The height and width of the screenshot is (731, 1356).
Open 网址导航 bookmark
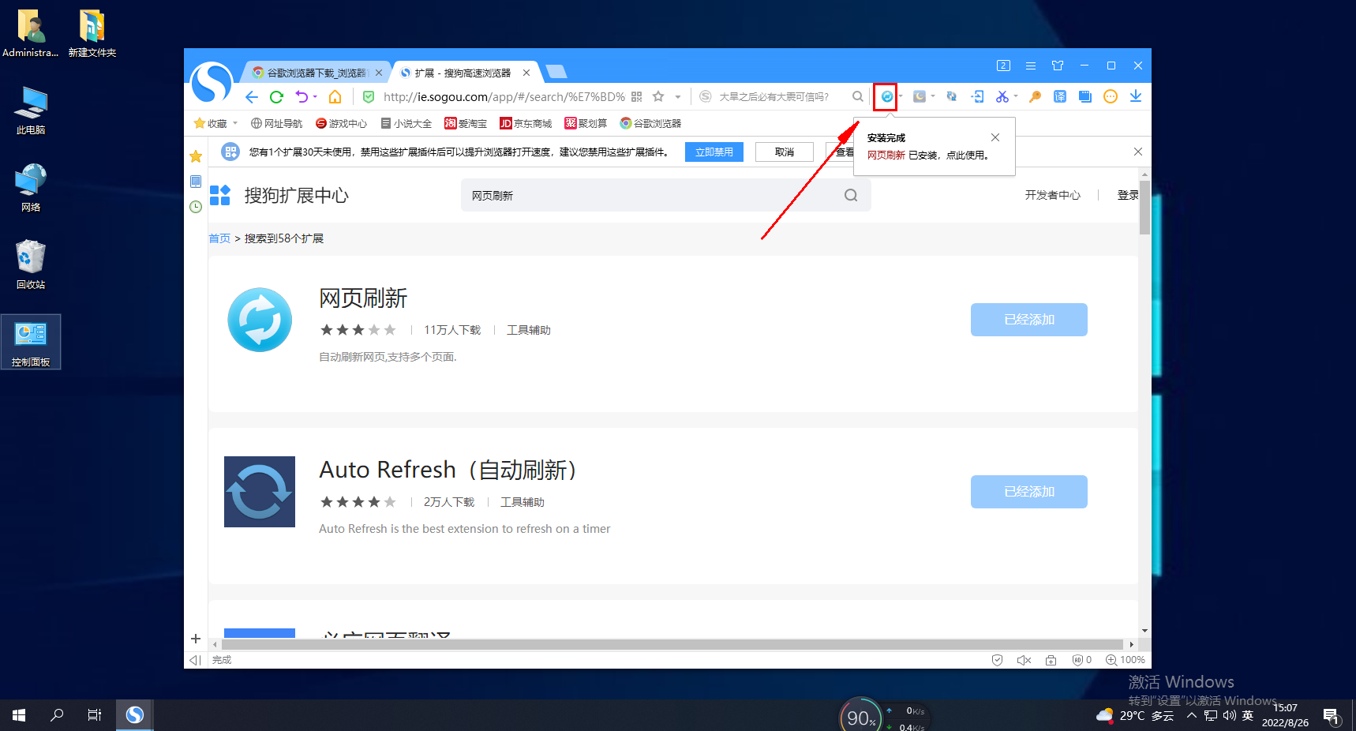276,123
